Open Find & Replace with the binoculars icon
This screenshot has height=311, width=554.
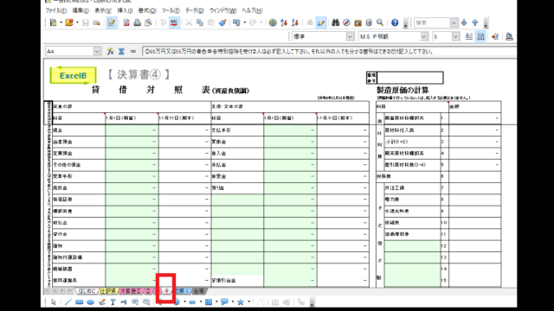pos(335,23)
